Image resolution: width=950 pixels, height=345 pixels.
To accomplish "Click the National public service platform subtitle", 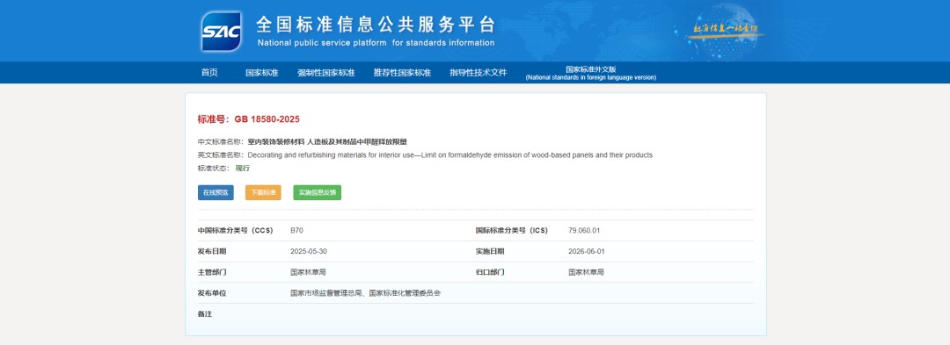I will click(x=376, y=43).
